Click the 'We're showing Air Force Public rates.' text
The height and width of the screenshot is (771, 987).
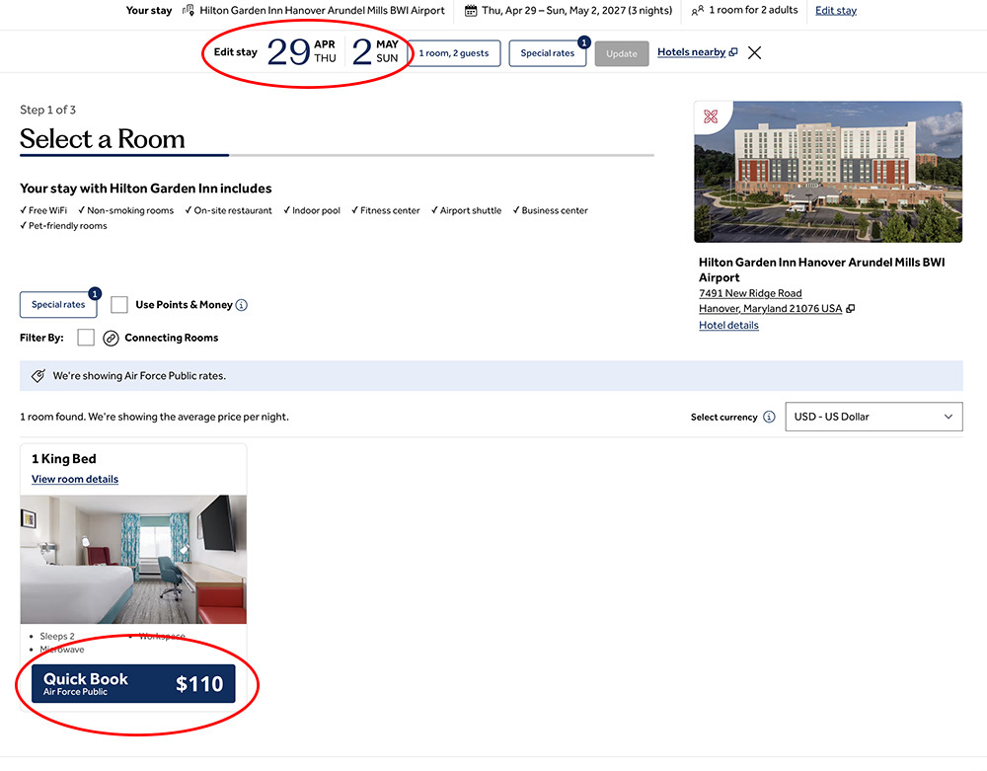[x=139, y=376]
